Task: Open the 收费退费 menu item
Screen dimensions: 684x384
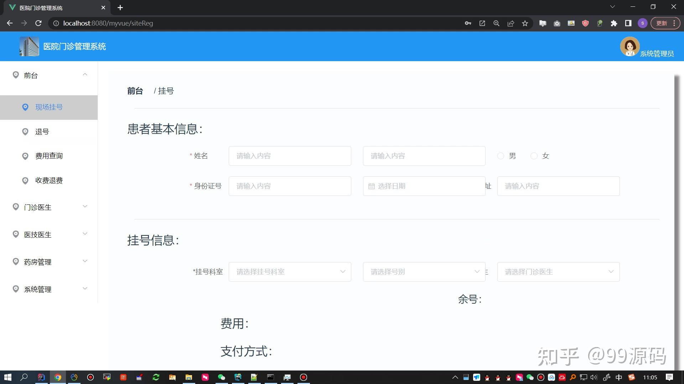Action: point(49,181)
